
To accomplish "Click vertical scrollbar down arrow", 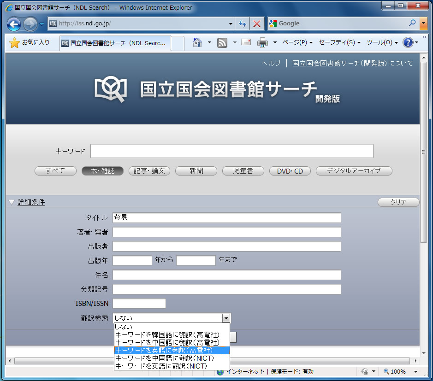I will 424,353.
